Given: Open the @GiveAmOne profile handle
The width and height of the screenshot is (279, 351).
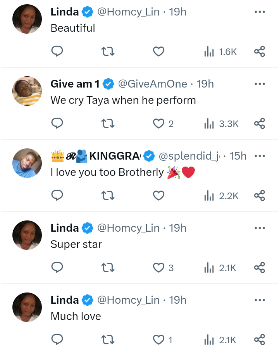Looking at the screenshot, I should pyautogui.click(x=152, y=84).
